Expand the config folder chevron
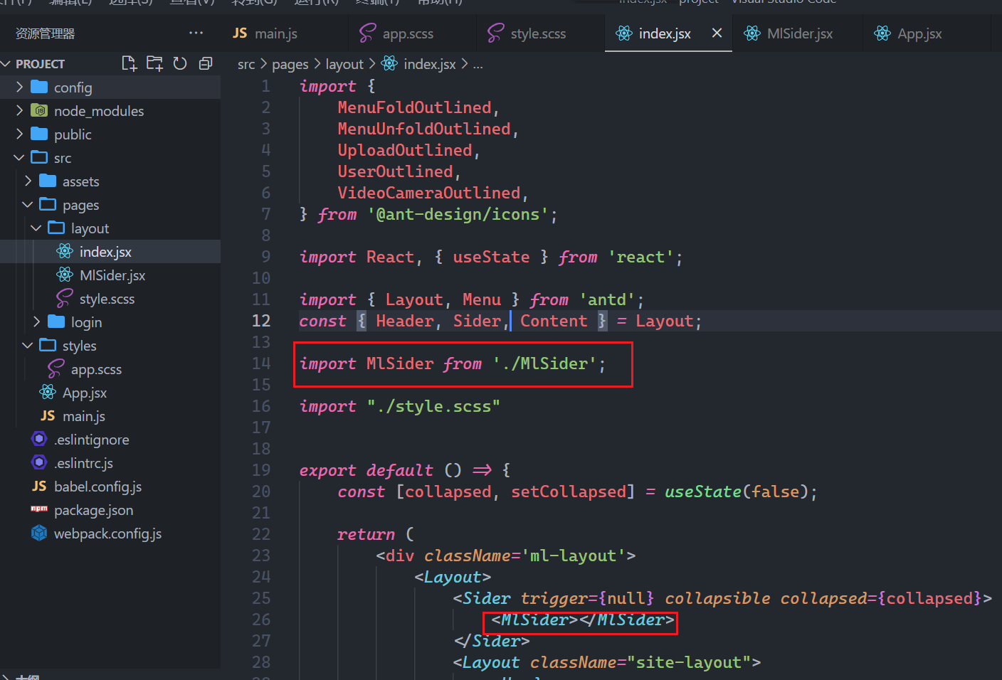 (19, 87)
